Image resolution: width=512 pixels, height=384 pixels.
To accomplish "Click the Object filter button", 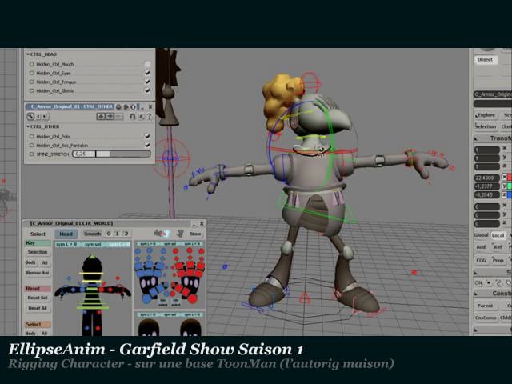I will point(485,60).
